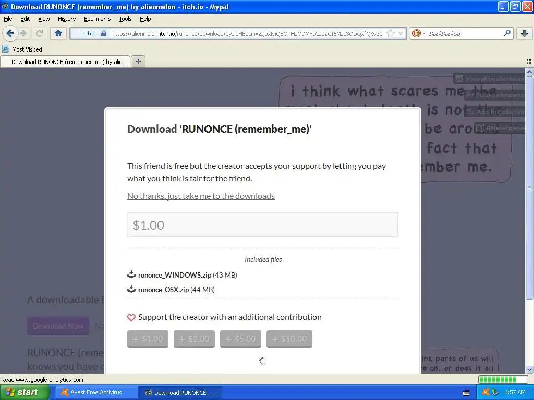The height and width of the screenshot is (400, 534).
Task: Click the search magnifier icon
Action: click(x=507, y=33)
